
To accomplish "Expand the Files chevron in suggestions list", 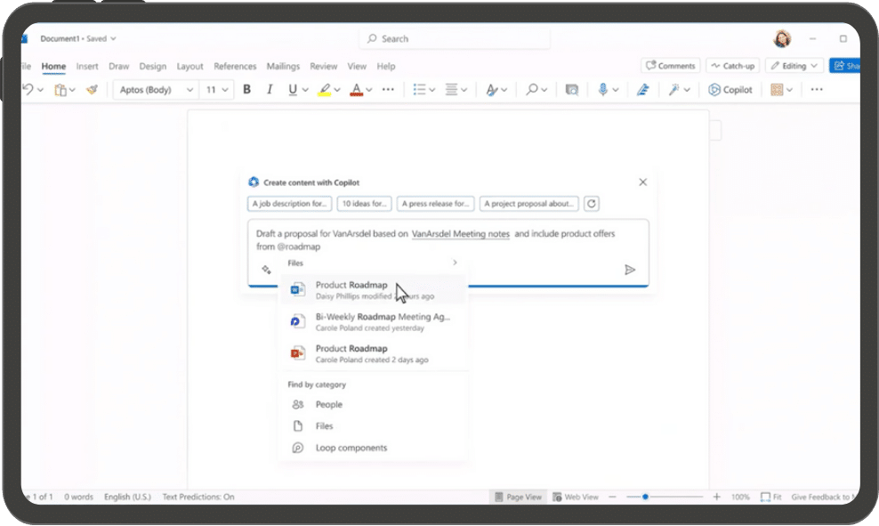I will tap(455, 263).
